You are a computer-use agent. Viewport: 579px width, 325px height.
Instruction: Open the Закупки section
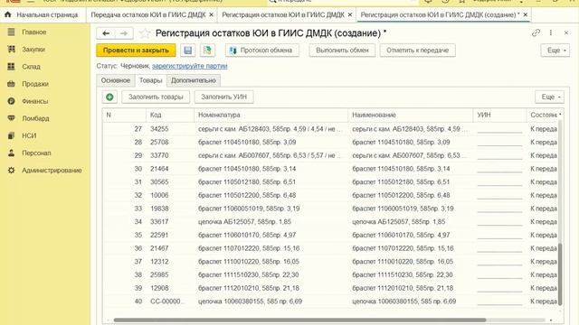[x=33, y=49]
